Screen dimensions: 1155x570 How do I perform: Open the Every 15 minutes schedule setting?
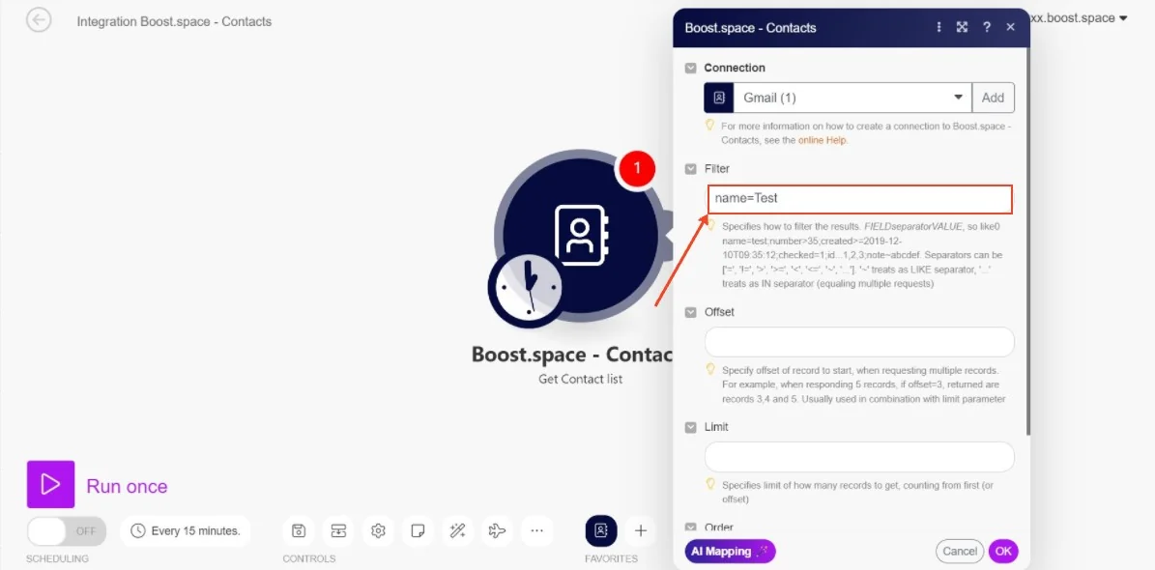pos(186,530)
